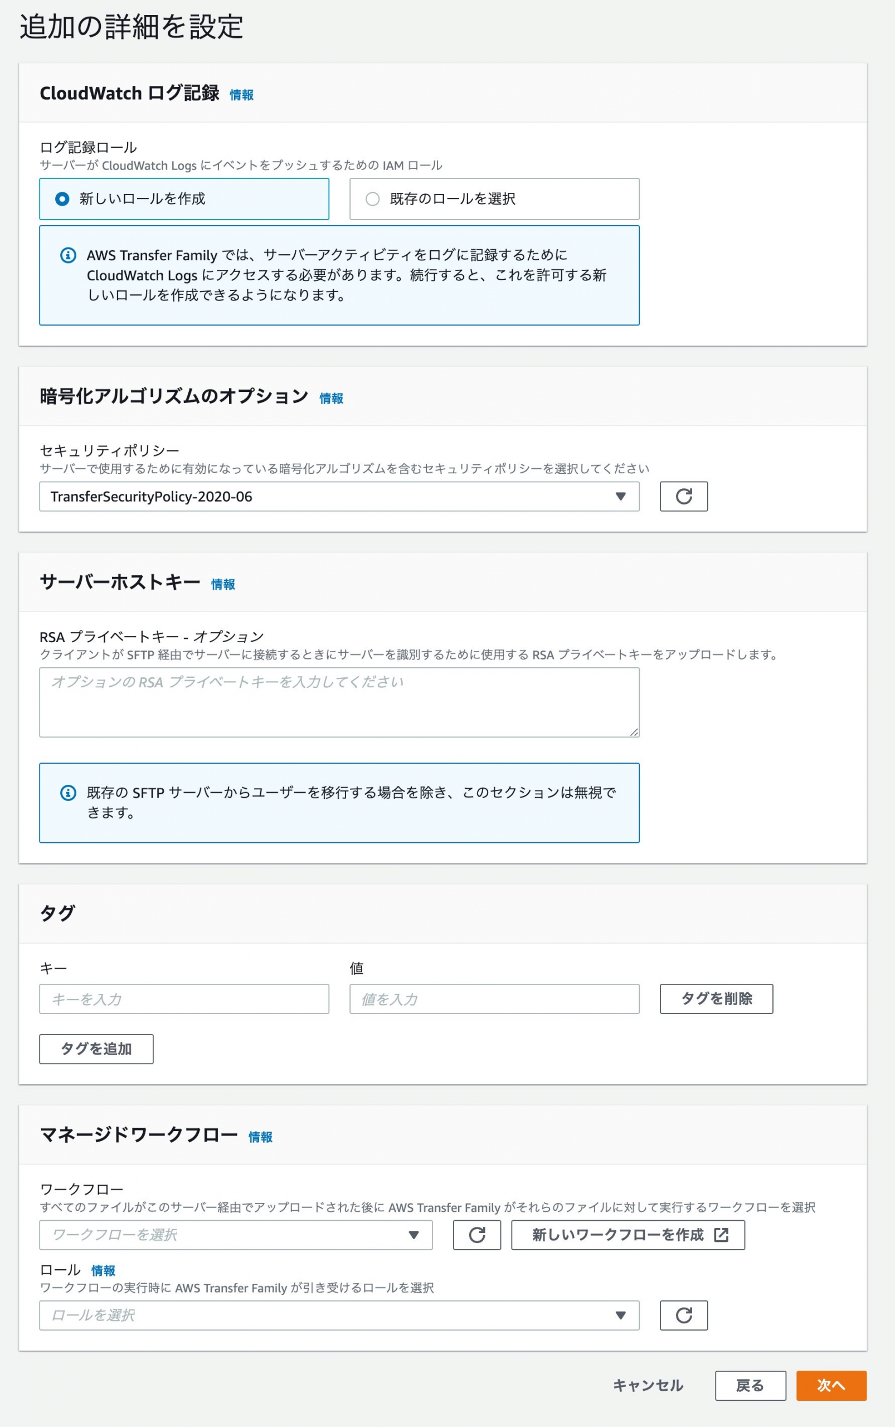Image resolution: width=895 pixels, height=1427 pixels.
Task: Expand ロールを選択 dropdown
Action: [x=339, y=1315]
